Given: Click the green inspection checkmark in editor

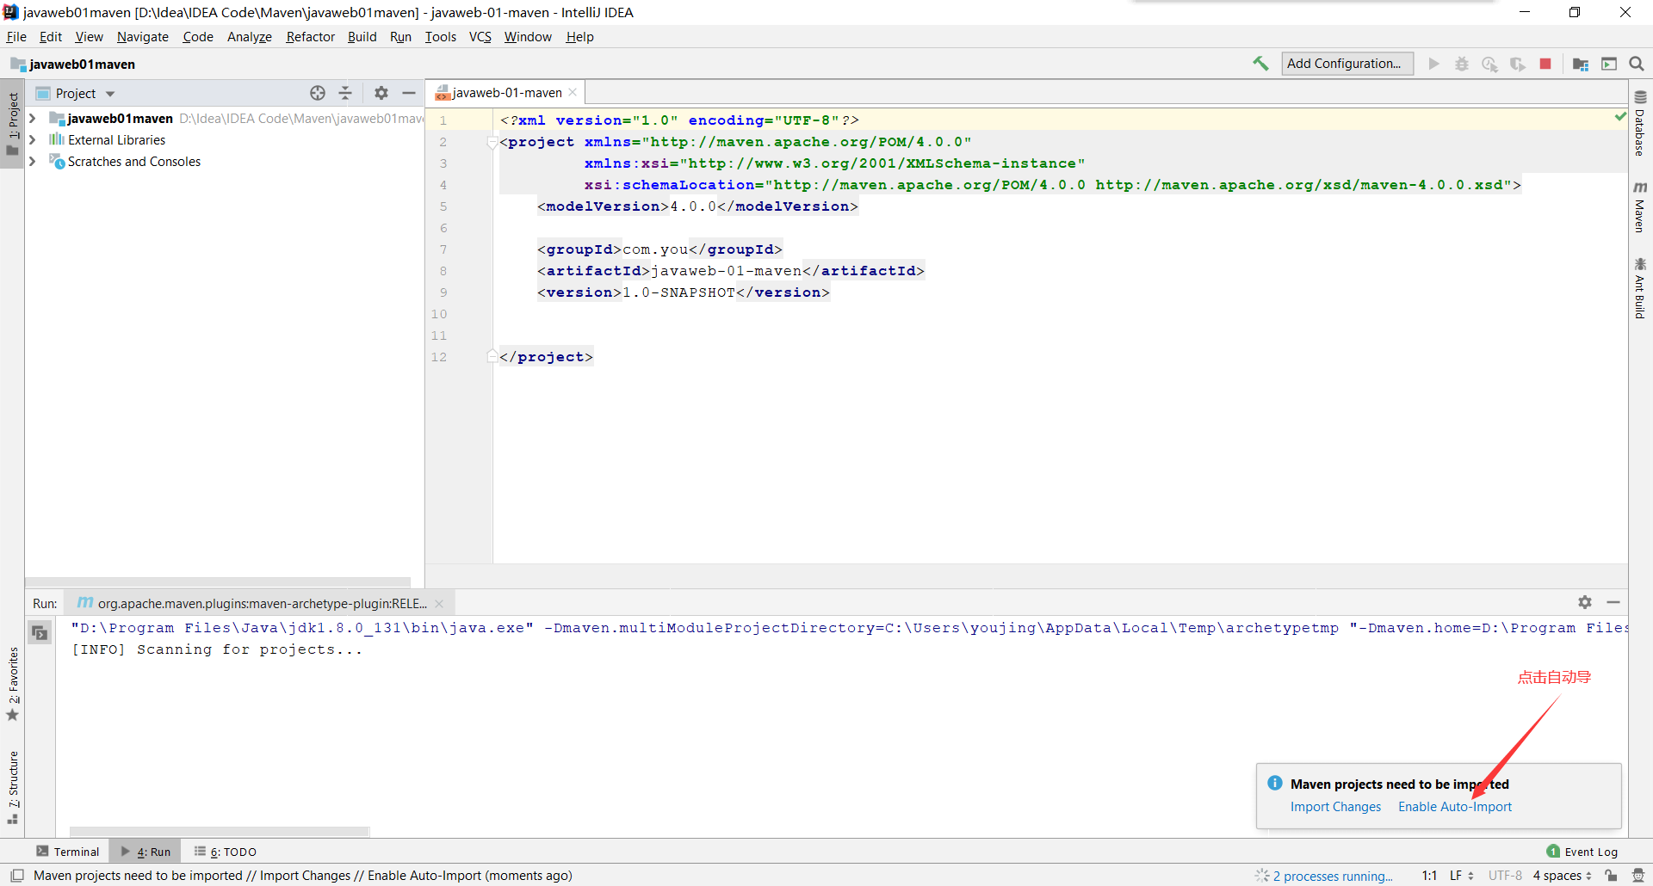Looking at the screenshot, I should point(1620,117).
